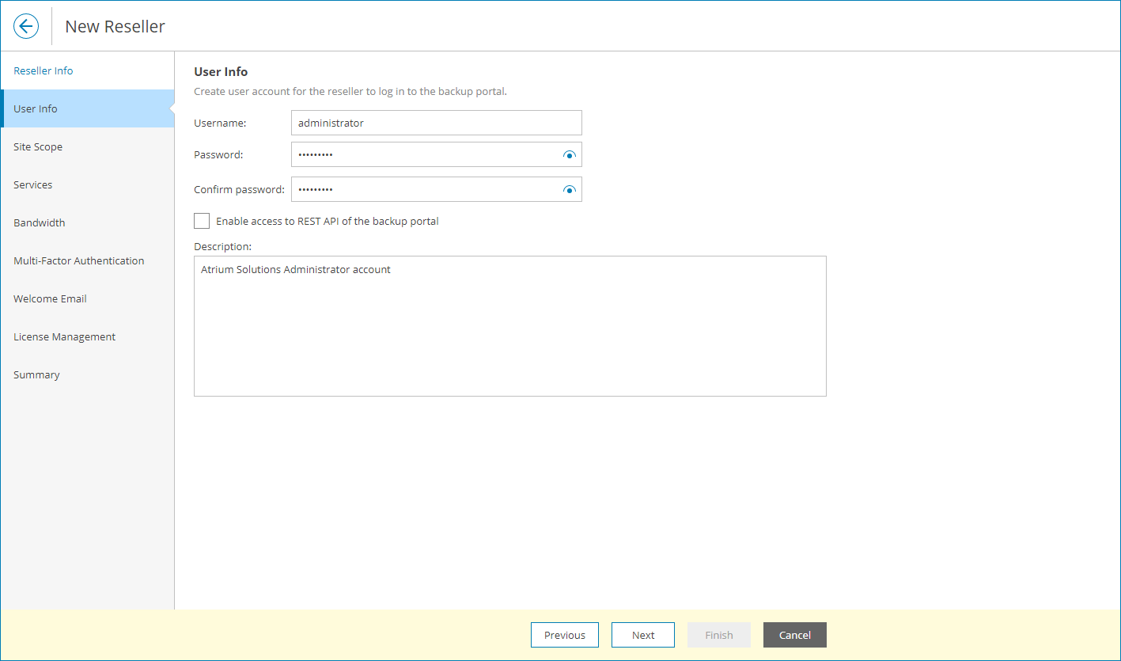
Task: Cancel the New Reseller wizard
Action: coord(794,634)
